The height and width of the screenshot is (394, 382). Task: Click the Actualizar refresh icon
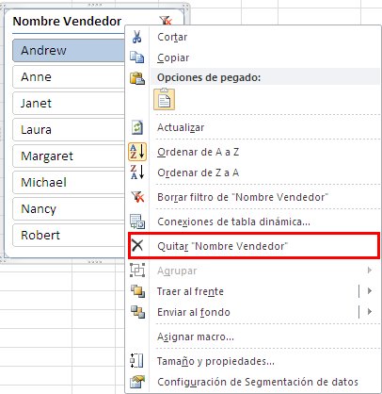(137, 127)
